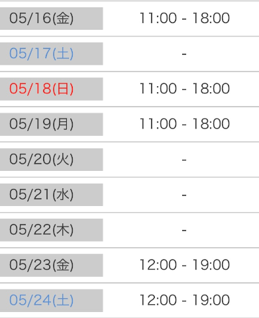This screenshot has height=318, width=259.
Task: Select the red 05/18(日) date cell
Action: pyautogui.click(x=51, y=89)
